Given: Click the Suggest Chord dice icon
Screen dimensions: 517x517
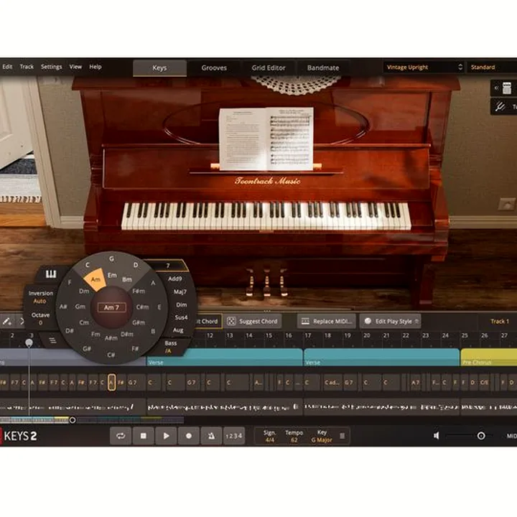Looking at the screenshot, I should click(x=231, y=321).
